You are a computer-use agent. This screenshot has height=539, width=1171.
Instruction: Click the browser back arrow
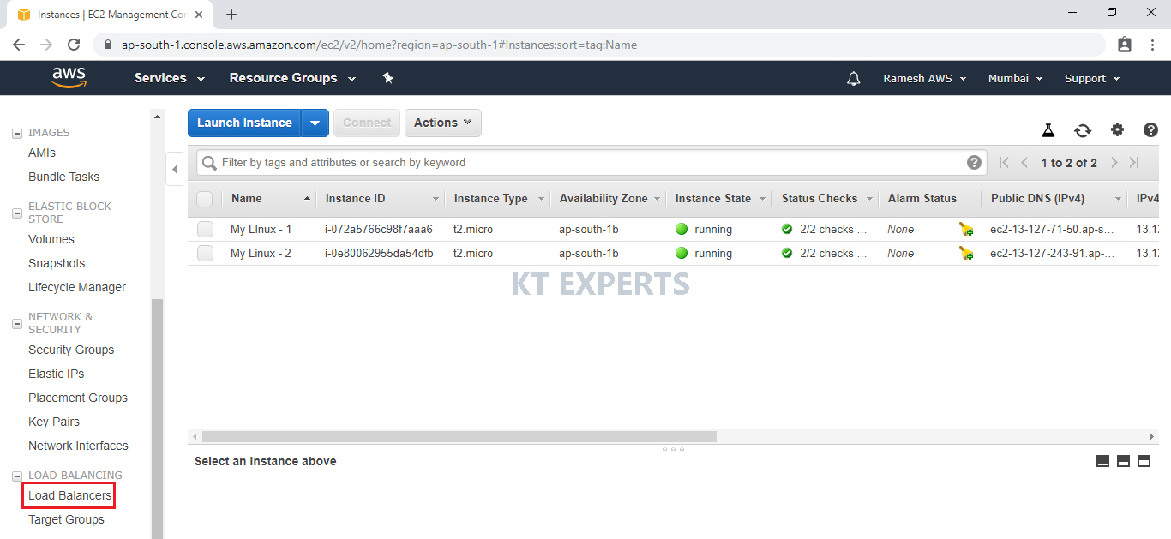pos(19,45)
